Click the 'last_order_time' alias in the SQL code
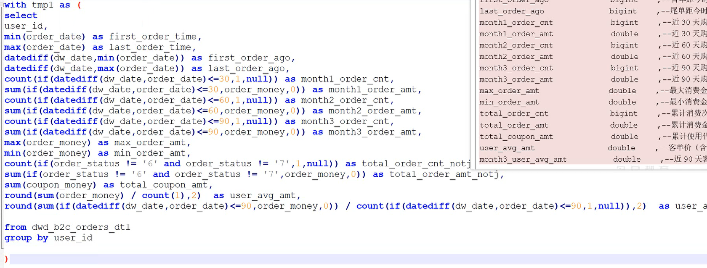Screen dimensions: 707x268 pyautogui.click(x=150, y=47)
